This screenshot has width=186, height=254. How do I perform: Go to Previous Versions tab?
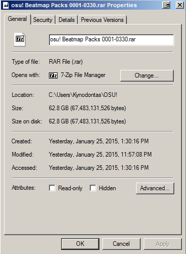click(102, 20)
